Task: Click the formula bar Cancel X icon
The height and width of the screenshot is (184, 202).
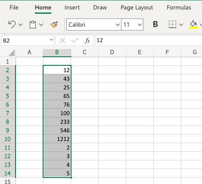Action: (x=62, y=40)
